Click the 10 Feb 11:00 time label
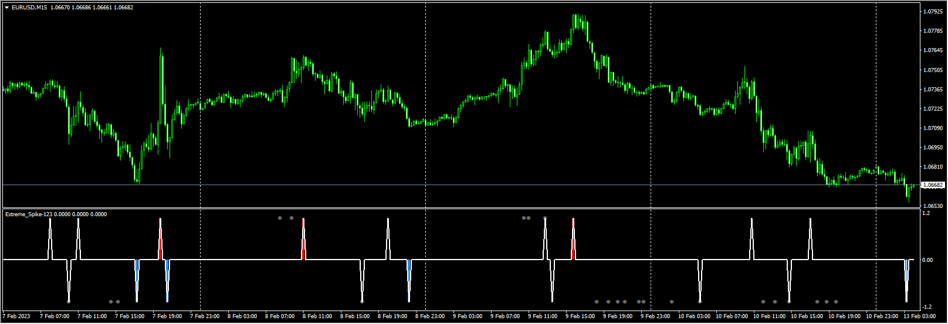The width and height of the screenshot is (948, 324). pyautogui.click(x=770, y=316)
